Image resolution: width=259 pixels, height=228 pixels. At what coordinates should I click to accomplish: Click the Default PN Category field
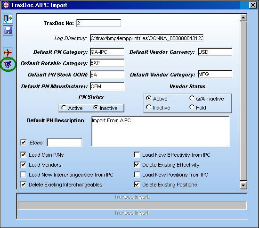click(107, 52)
